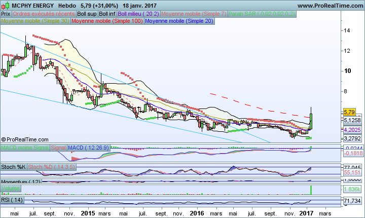Select the RSI (14) label
The width and height of the screenshot is (365, 218).
(12, 200)
